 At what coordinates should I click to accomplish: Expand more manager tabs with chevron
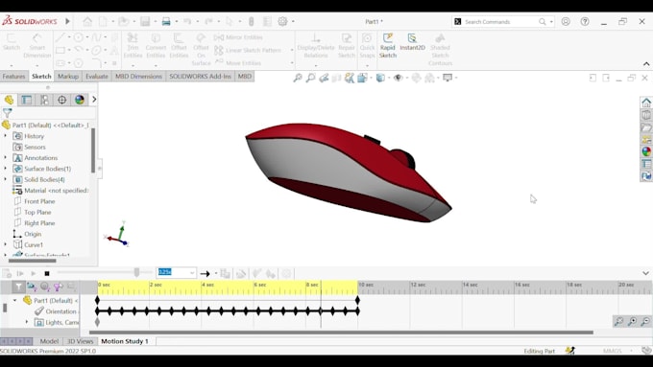(94, 100)
